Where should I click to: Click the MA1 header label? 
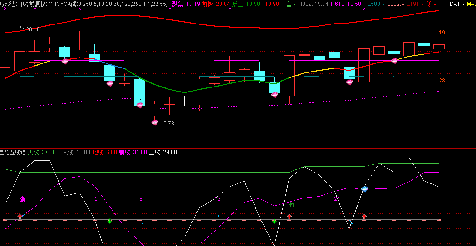(457, 4)
